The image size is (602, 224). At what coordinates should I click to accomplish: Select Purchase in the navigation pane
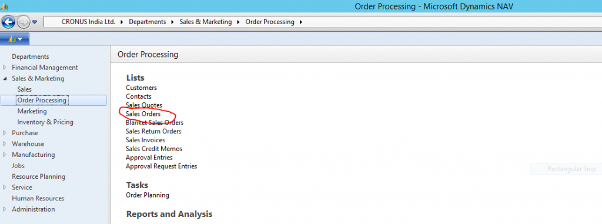click(x=25, y=133)
